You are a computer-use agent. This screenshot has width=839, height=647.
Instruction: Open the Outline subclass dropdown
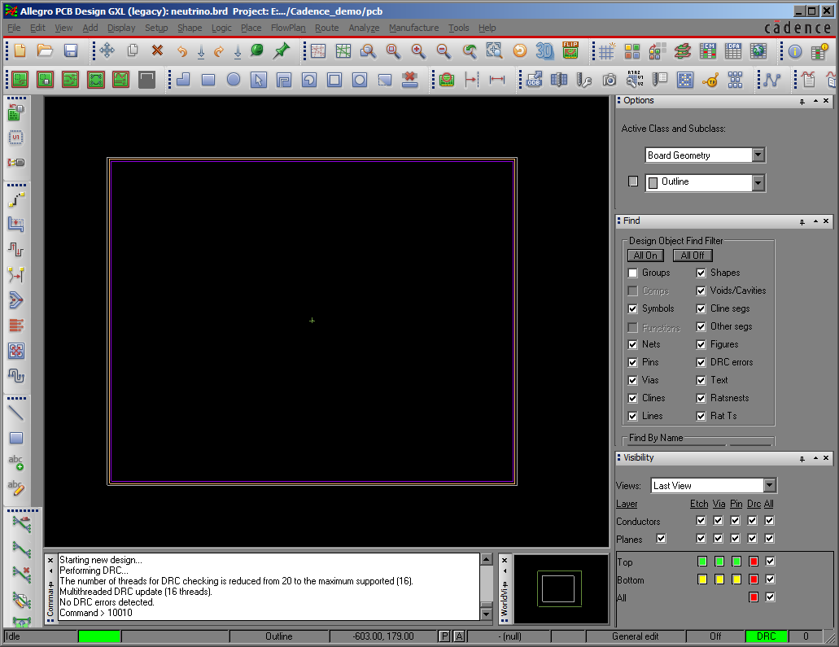(x=758, y=183)
